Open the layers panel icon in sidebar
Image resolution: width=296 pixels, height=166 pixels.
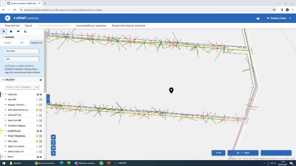coord(4,31)
